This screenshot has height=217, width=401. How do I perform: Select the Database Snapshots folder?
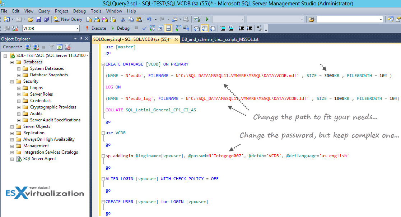(49, 75)
